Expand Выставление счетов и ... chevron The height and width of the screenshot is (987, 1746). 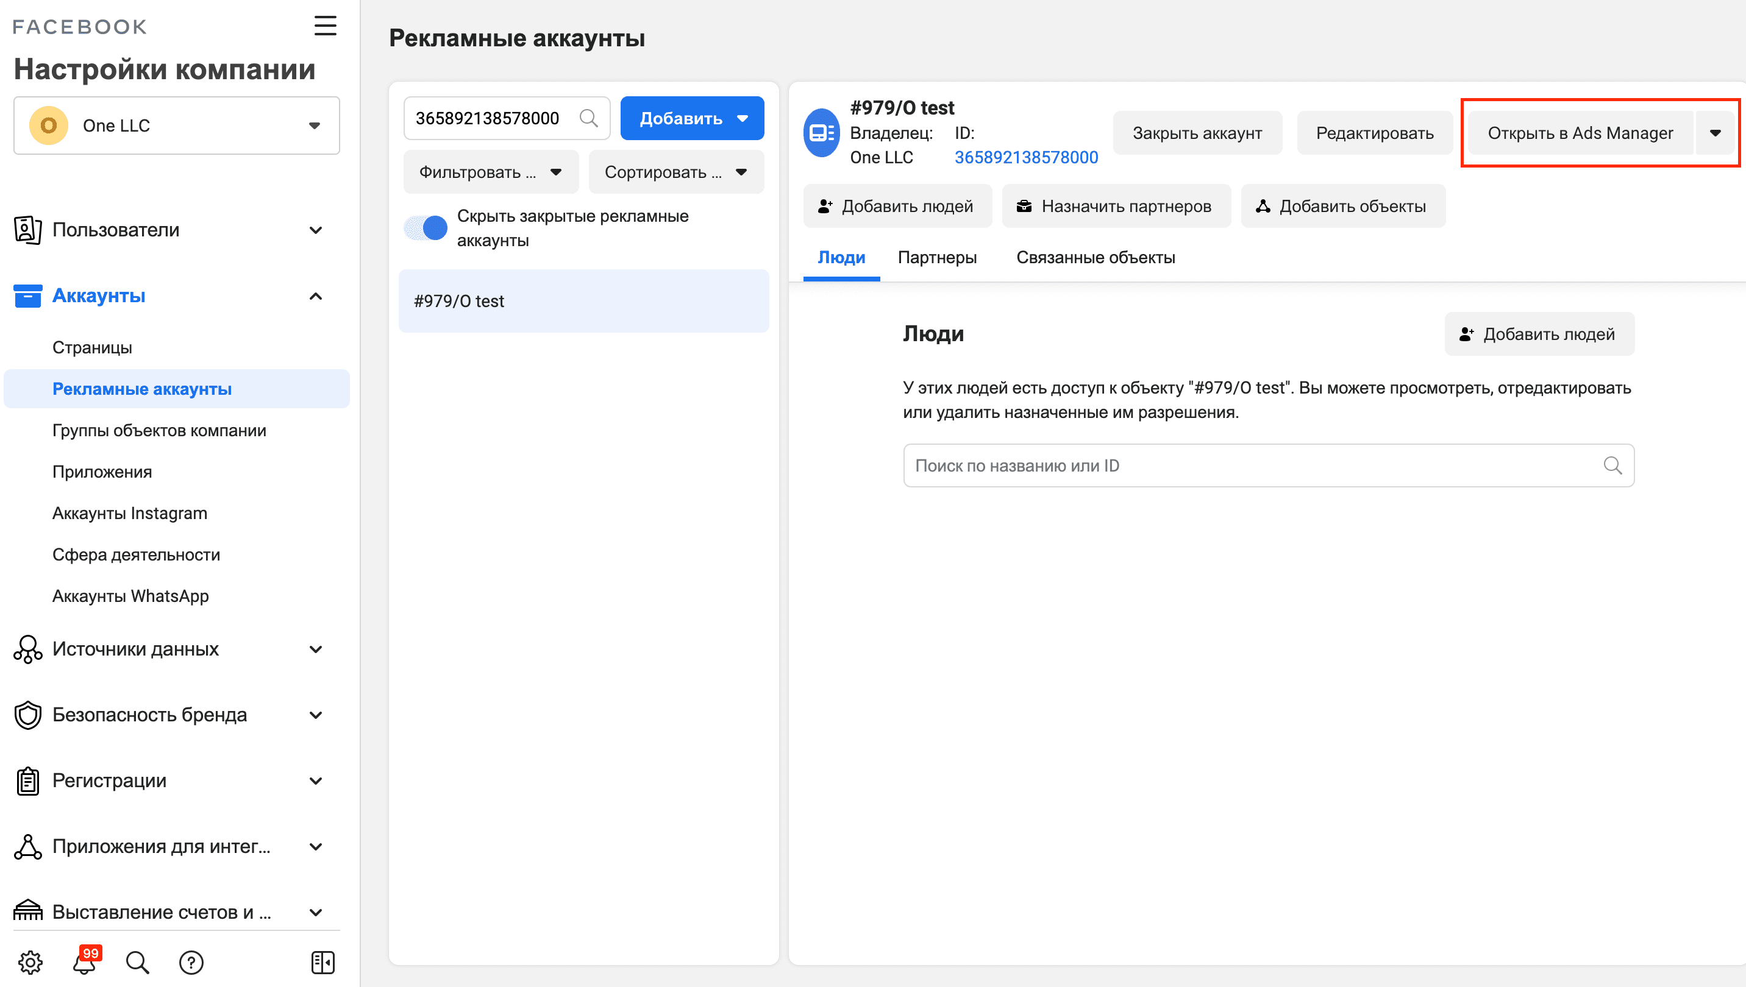pyautogui.click(x=315, y=911)
